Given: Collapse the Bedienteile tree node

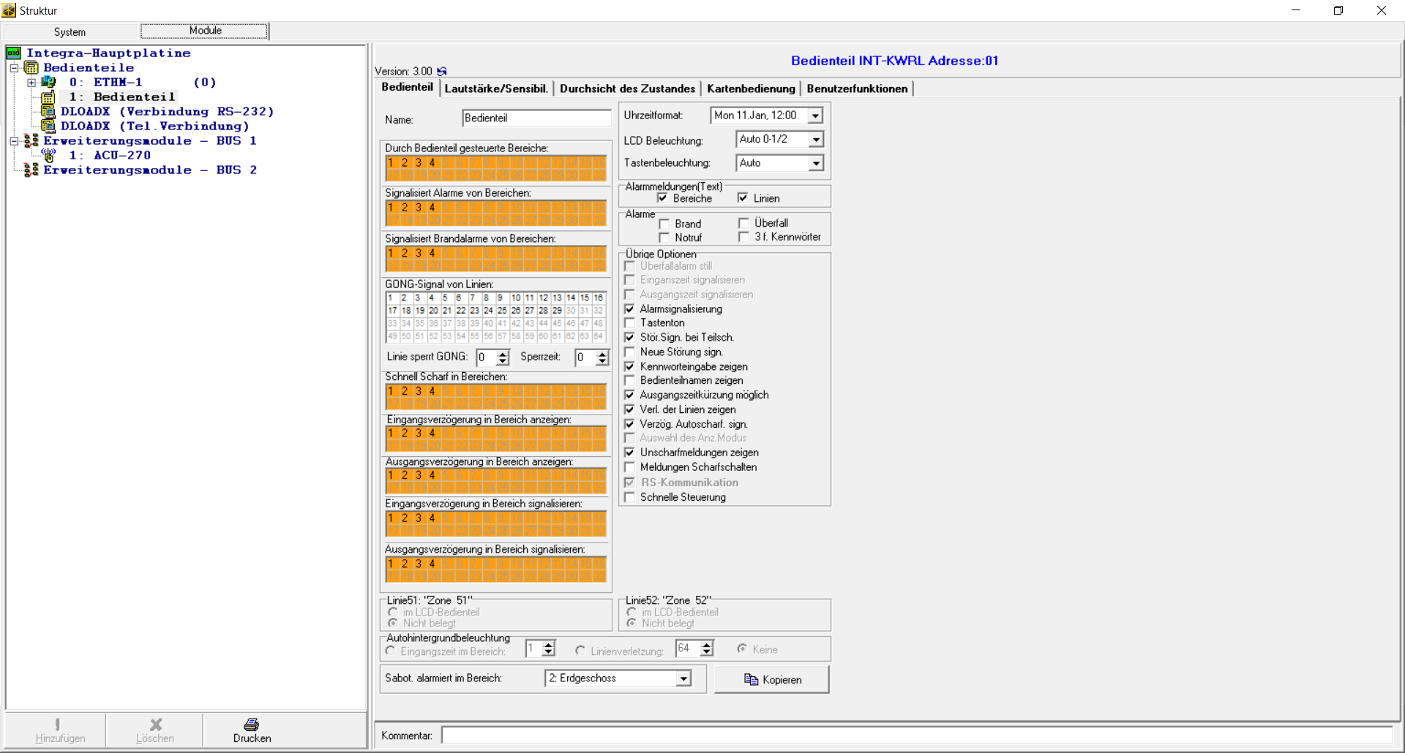Looking at the screenshot, I should coord(14,67).
